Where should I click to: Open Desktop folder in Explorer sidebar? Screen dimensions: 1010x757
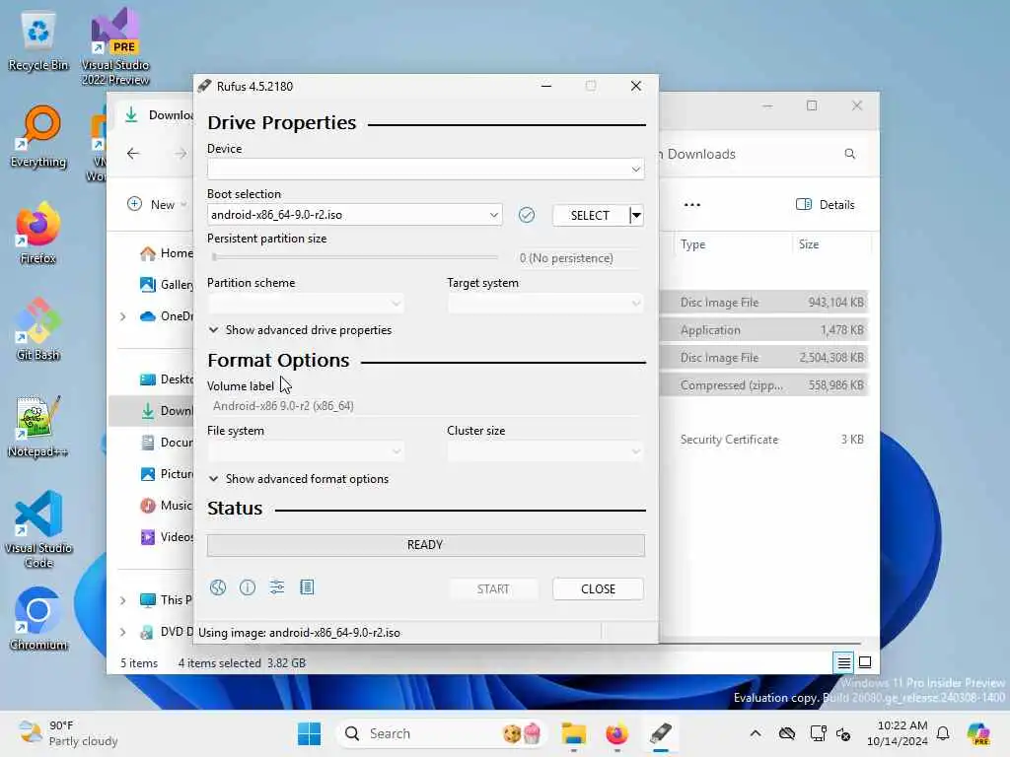(x=166, y=379)
